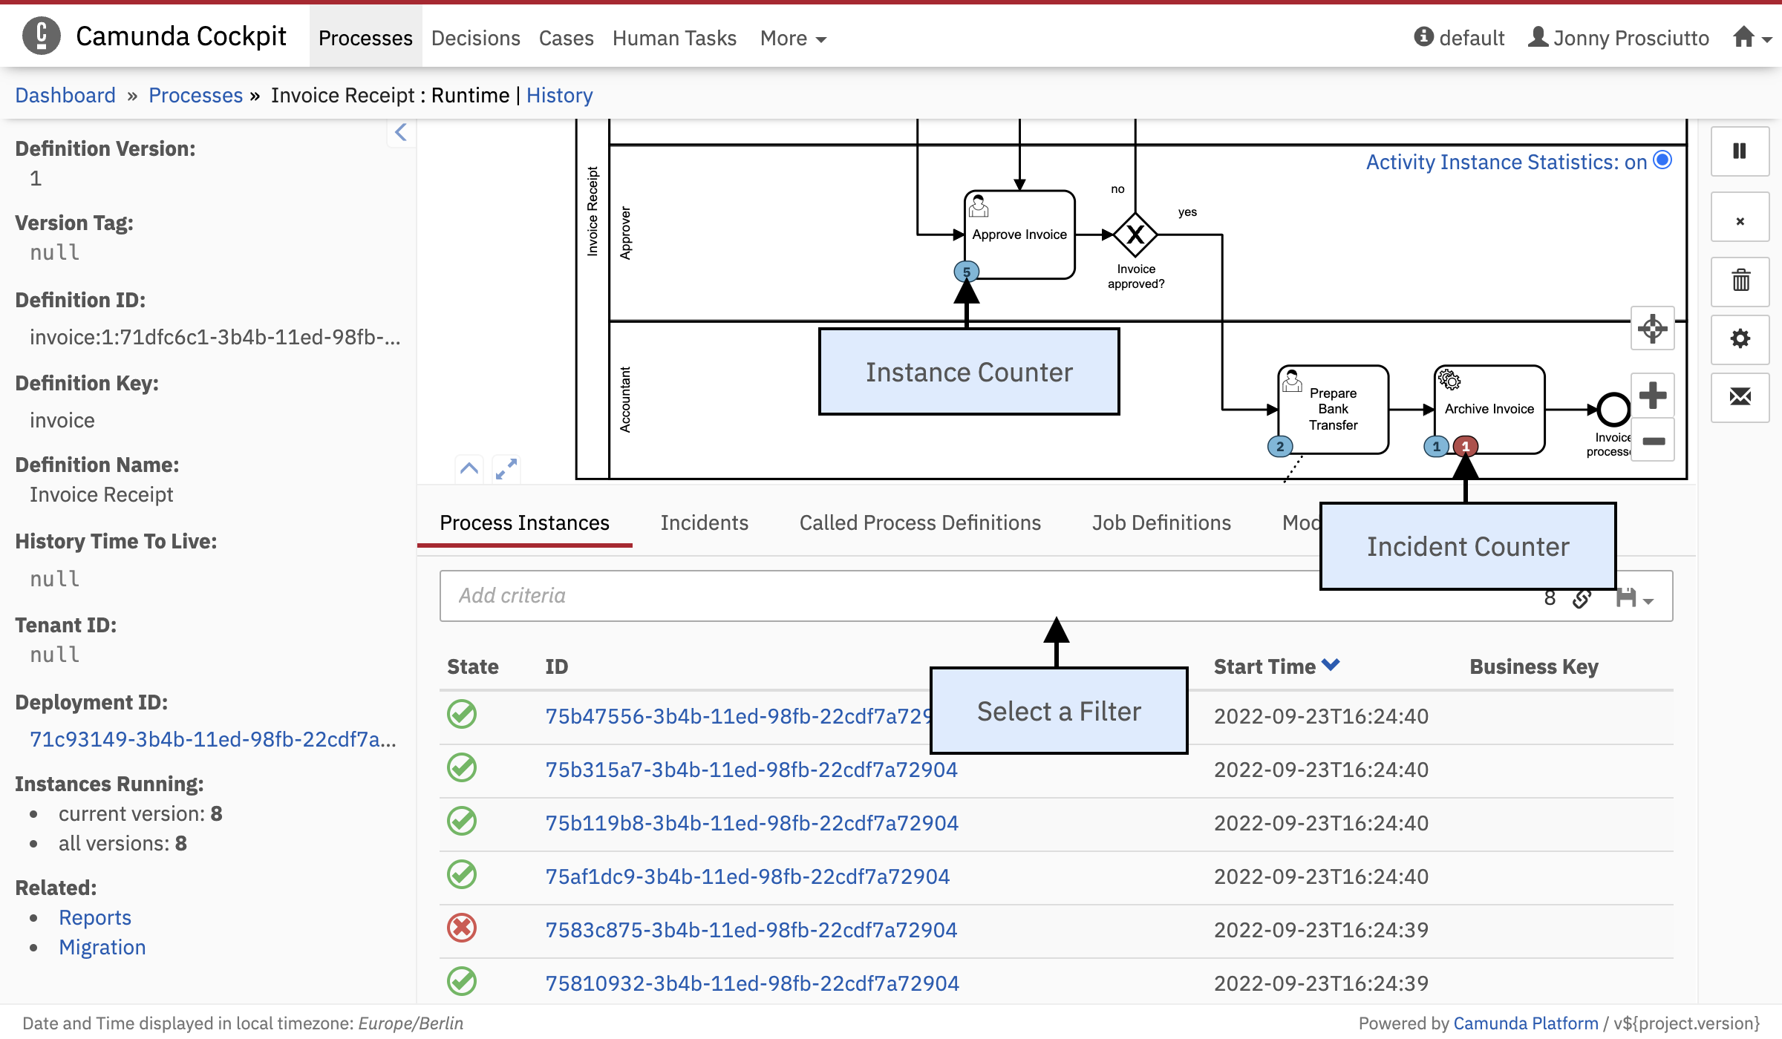
Task: Click failed state icon of instance 7583c875
Action: (x=462, y=928)
